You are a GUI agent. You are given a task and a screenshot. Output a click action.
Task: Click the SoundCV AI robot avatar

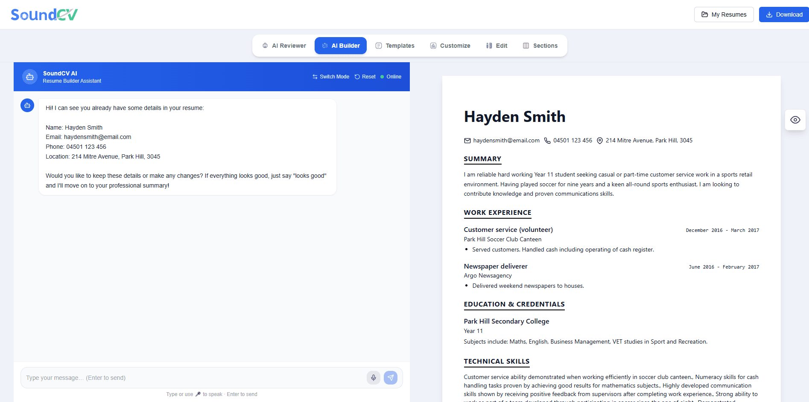[x=29, y=77]
